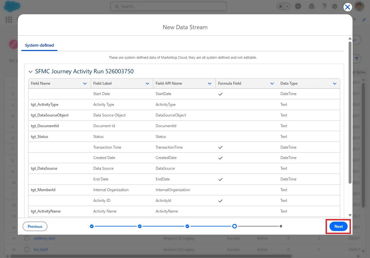370x258 pixels.
Task: Close the New Data Stream dialog
Action: tap(348, 7)
